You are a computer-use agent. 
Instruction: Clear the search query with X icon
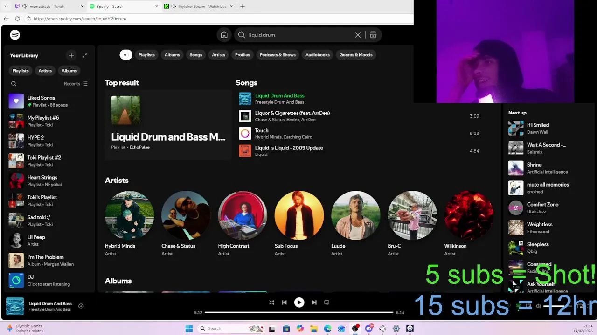pyautogui.click(x=358, y=35)
